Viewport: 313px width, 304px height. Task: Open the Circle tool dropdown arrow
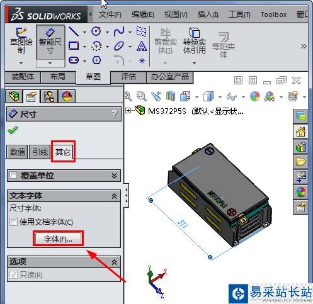click(x=107, y=32)
